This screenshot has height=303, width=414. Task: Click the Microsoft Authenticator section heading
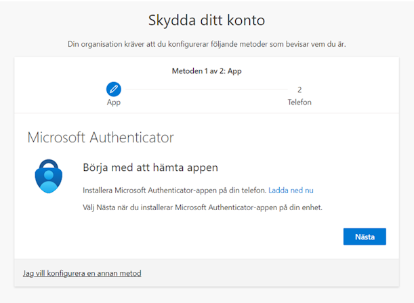[100, 138]
